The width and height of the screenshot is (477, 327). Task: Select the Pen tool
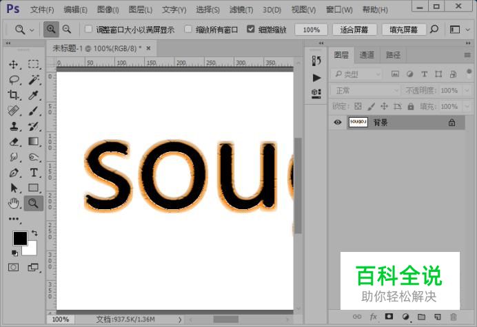tap(14, 173)
